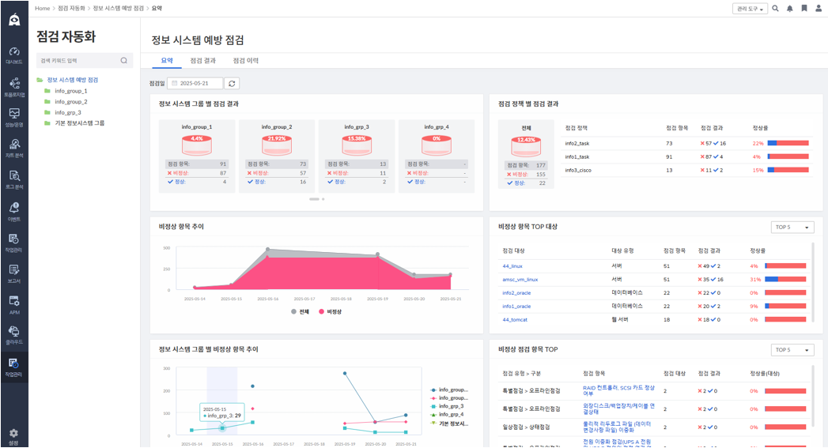Open the Log analysis (로그 분석) sidebar icon
The width and height of the screenshot is (828, 448).
tap(14, 179)
